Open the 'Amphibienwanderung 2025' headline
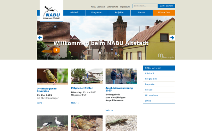212x132 pixels. (119, 89)
